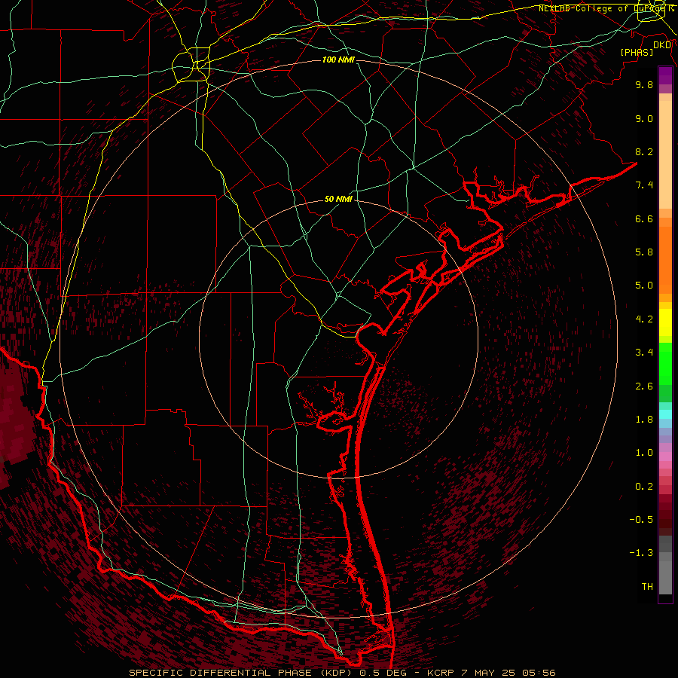Click the 100 NMI range ring label
This screenshot has height=678, width=678.
click(338, 60)
